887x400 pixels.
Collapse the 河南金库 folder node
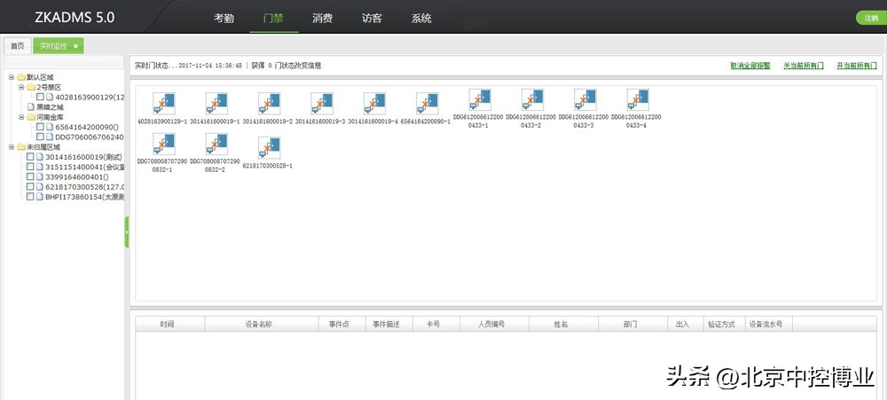pyautogui.click(x=21, y=117)
